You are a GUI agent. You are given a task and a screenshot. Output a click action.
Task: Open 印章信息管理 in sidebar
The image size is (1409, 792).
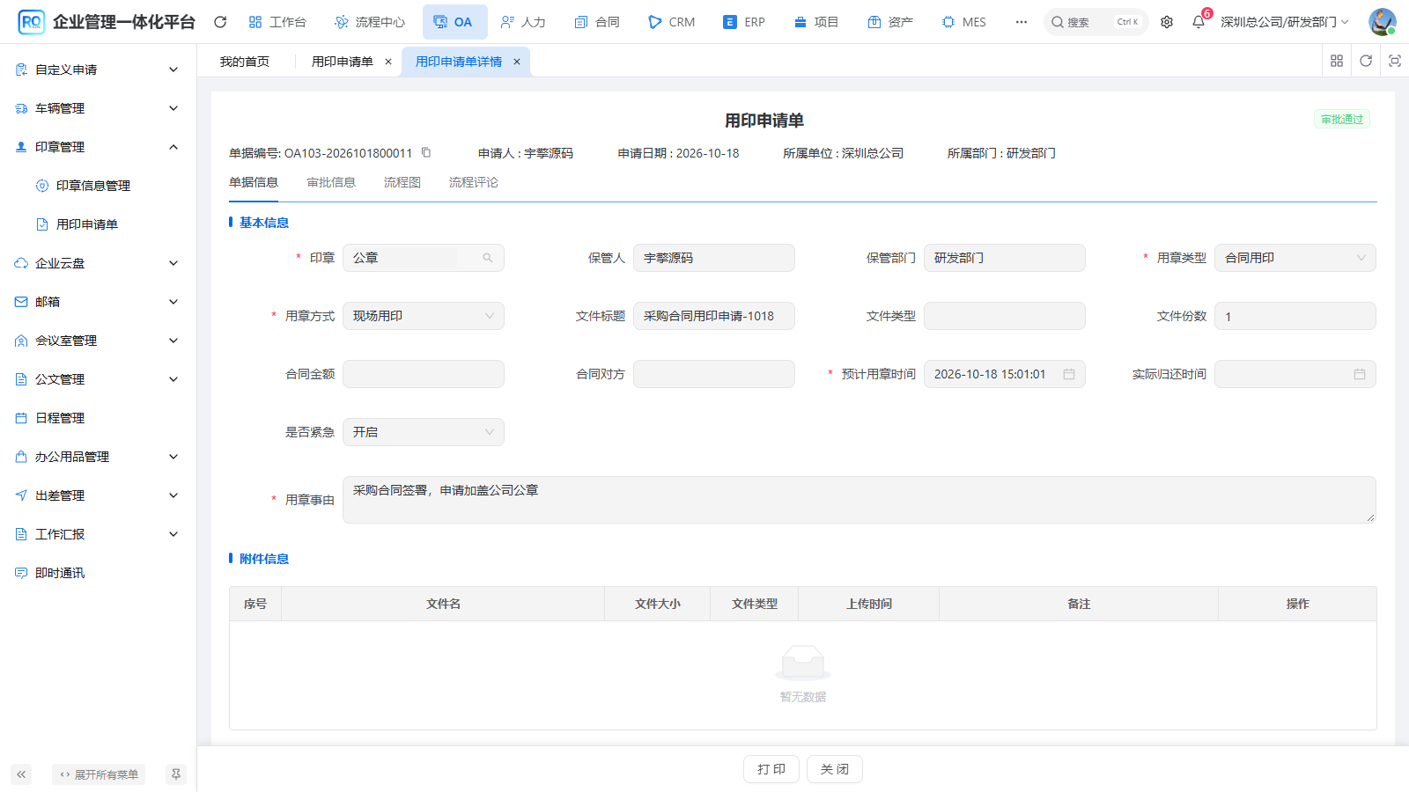[x=93, y=186]
